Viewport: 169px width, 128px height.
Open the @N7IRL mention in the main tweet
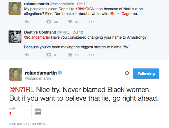22,90
